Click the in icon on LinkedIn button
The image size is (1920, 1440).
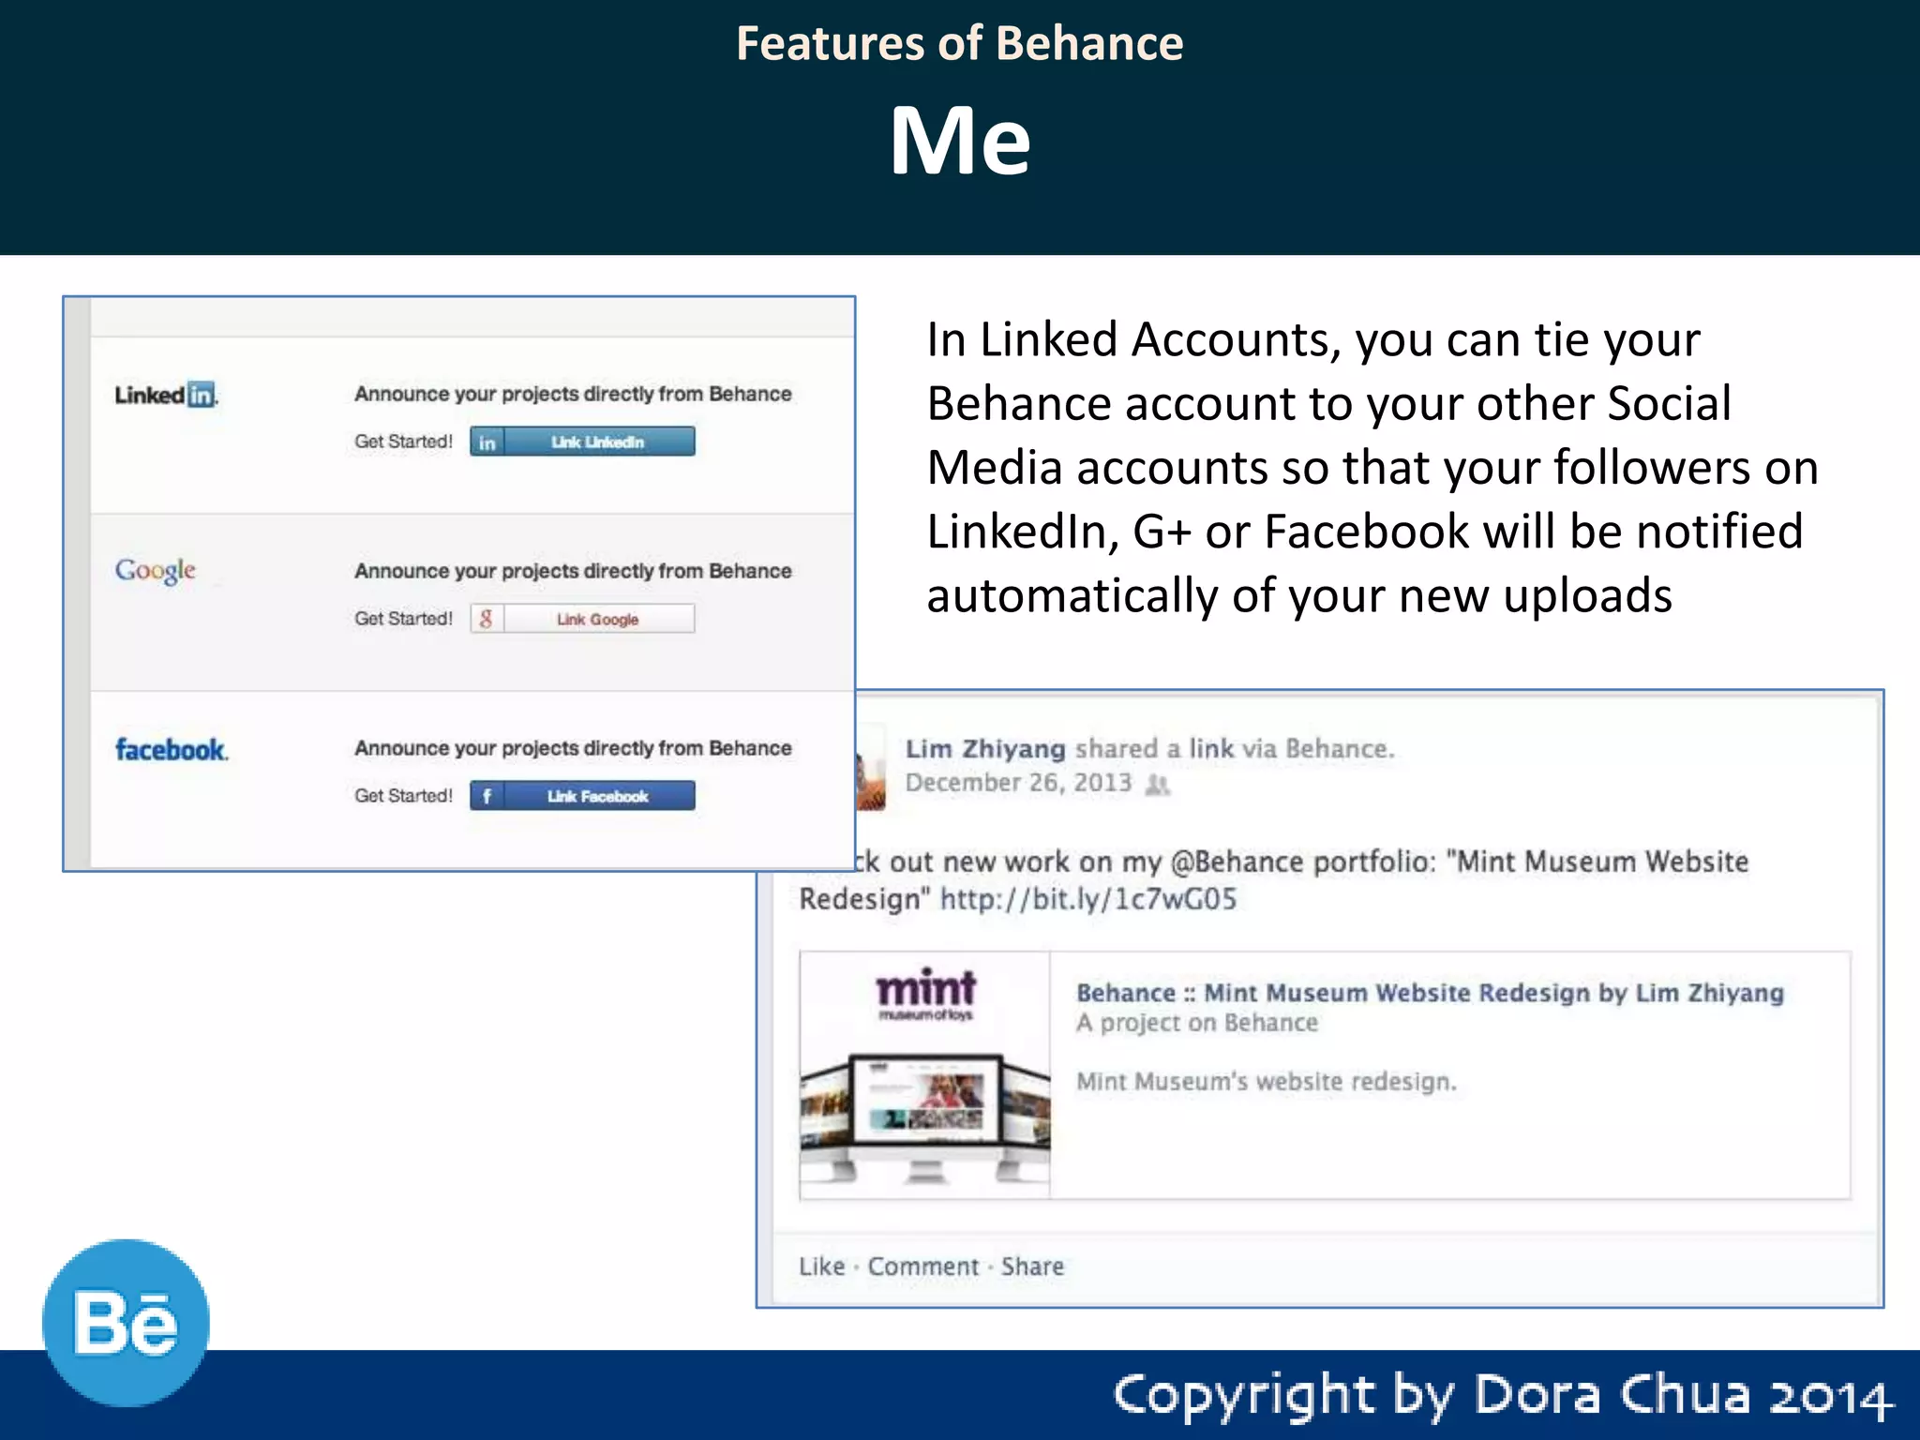[x=487, y=442]
